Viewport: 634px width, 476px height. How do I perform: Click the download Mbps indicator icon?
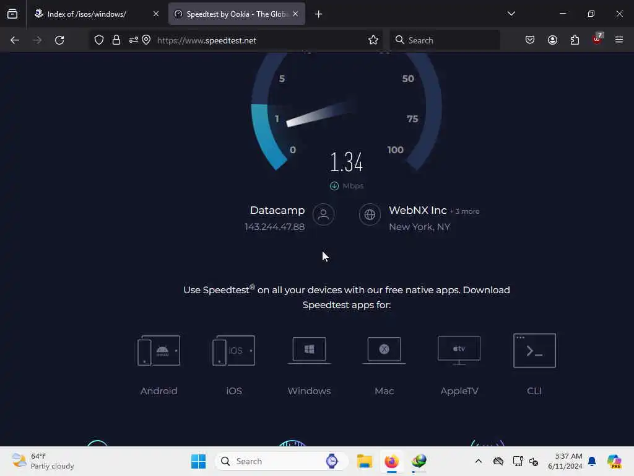(x=334, y=186)
